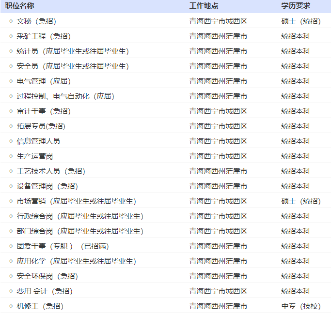This screenshot has width=331, height=314.
Task: Click 硕士（统招） in the 文秘 row
Action: coord(301,21)
